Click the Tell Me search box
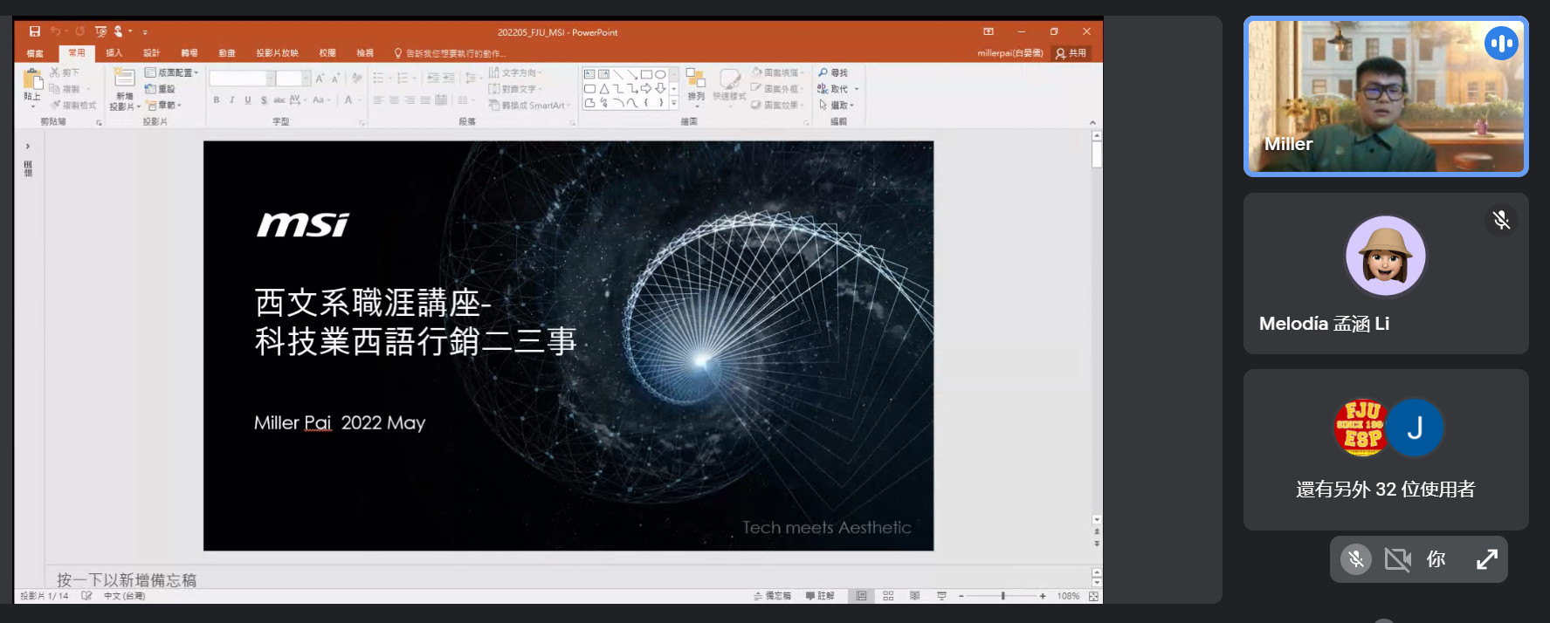The height and width of the screenshot is (623, 1550). point(450,53)
